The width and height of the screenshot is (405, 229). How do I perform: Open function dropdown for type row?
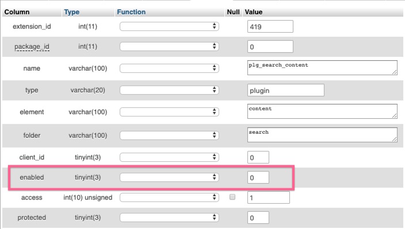170,90
